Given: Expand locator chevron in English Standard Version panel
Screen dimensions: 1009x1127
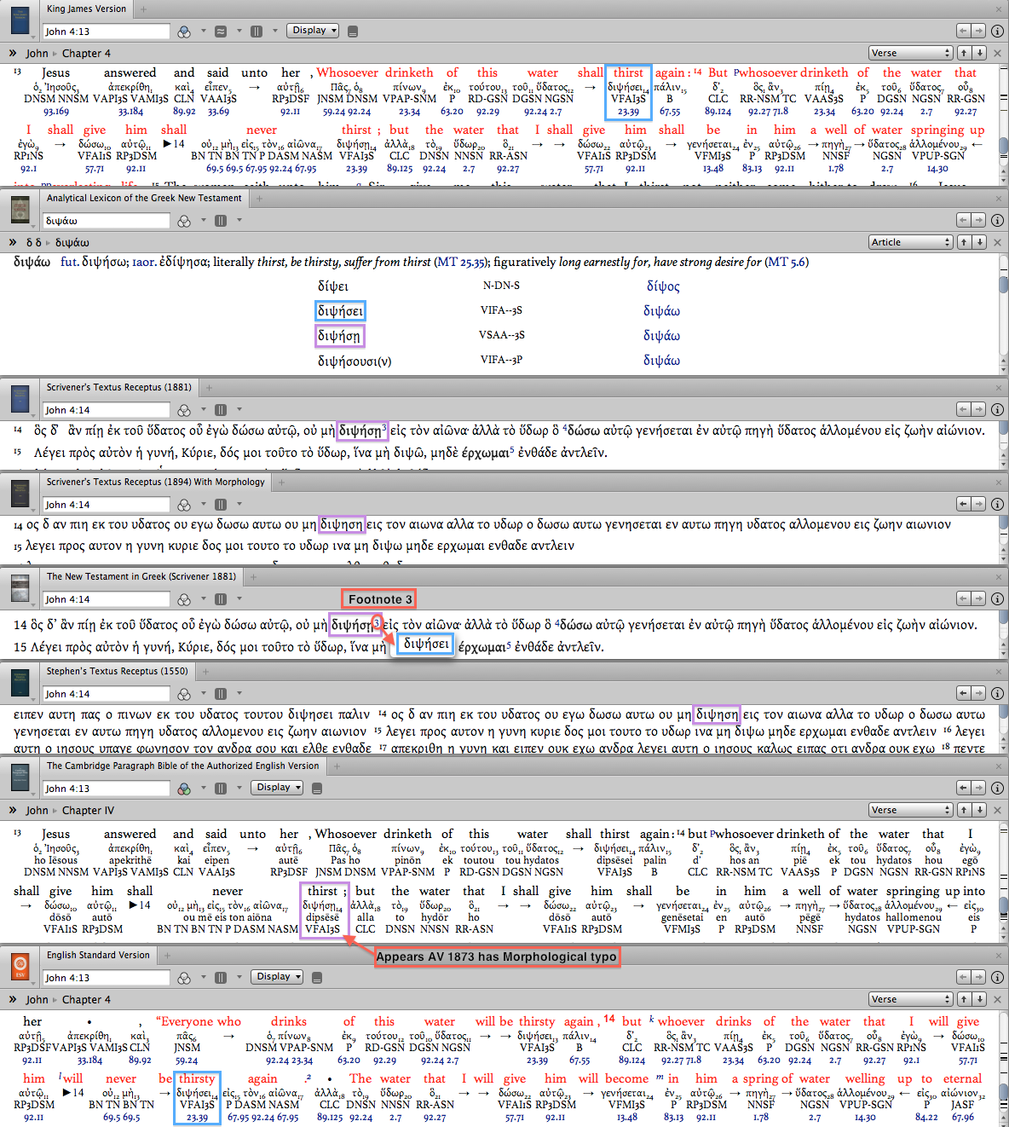Looking at the screenshot, I should 13,999.
